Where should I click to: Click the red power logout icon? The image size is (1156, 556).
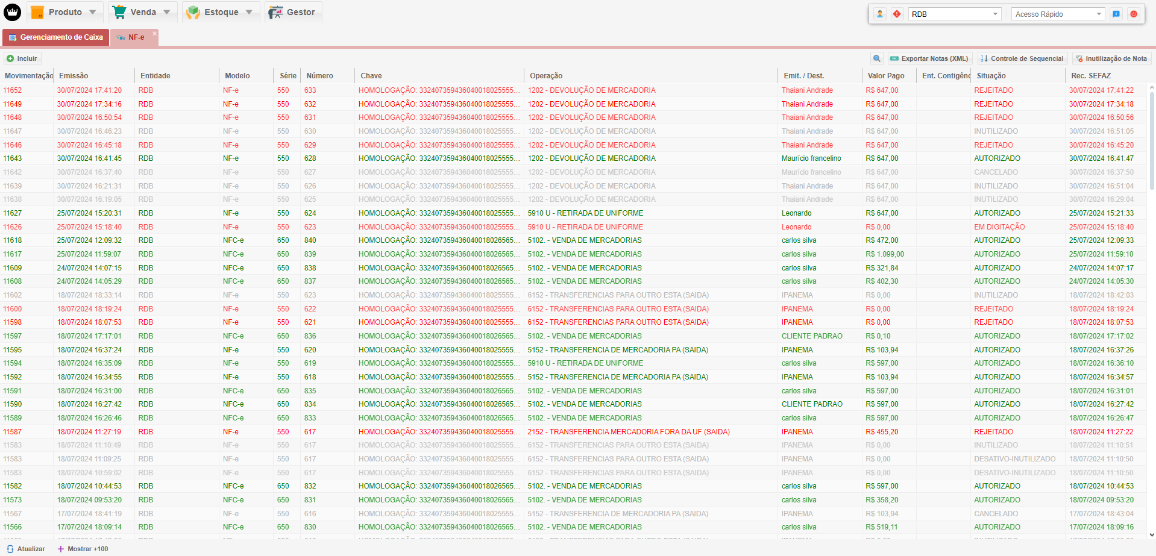[1134, 14]
